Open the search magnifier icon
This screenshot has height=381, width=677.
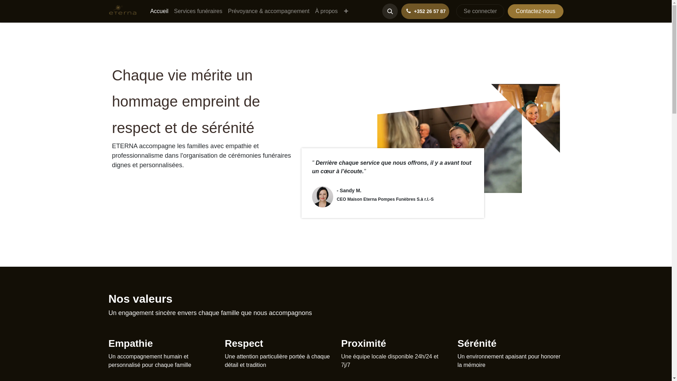(390, 11)
